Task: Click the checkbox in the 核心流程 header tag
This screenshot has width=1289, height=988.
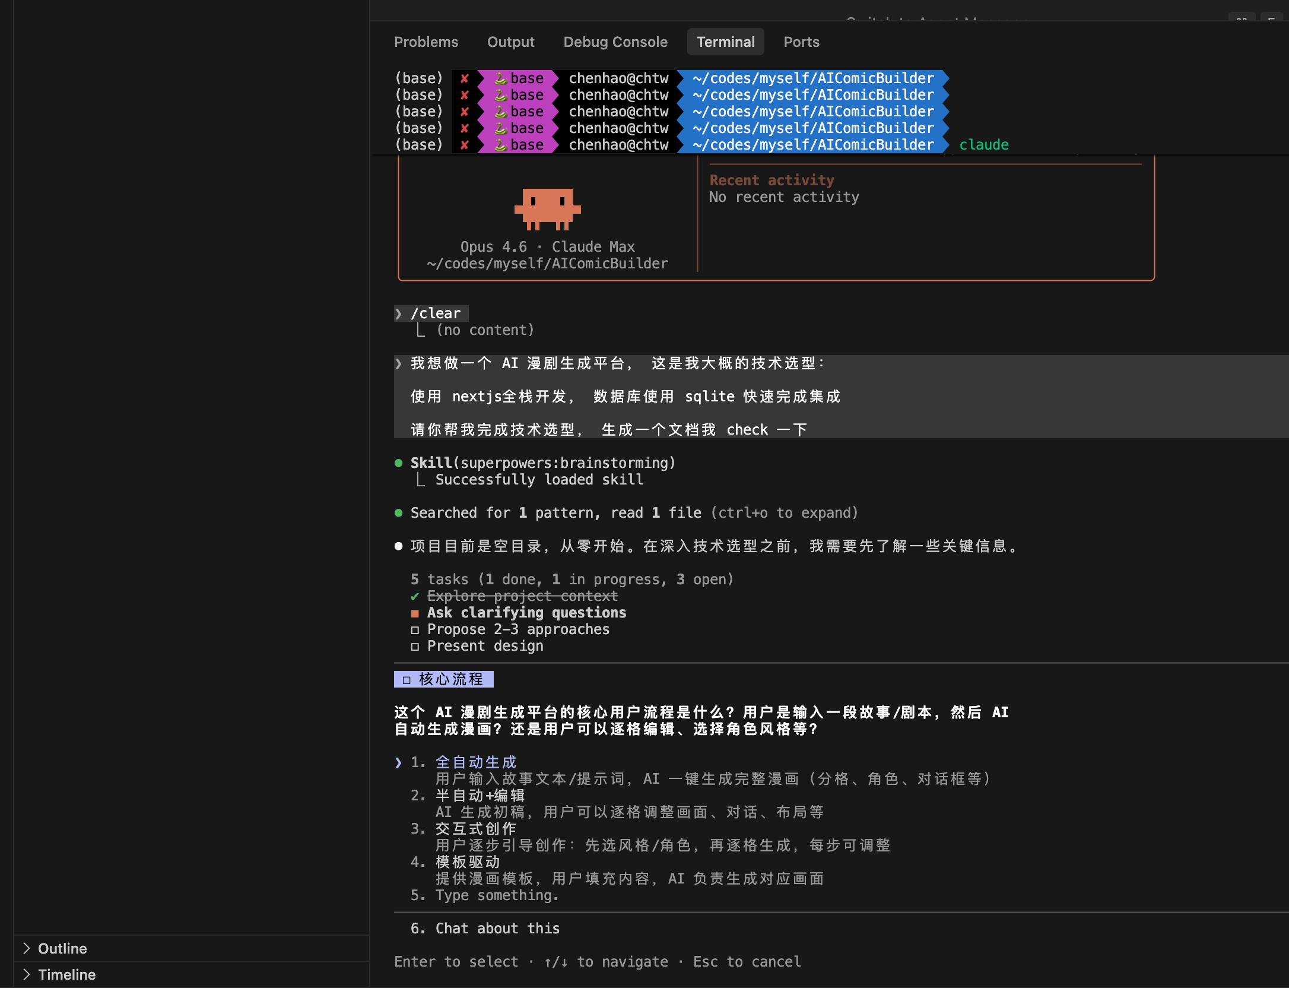Action: (407, 679)
